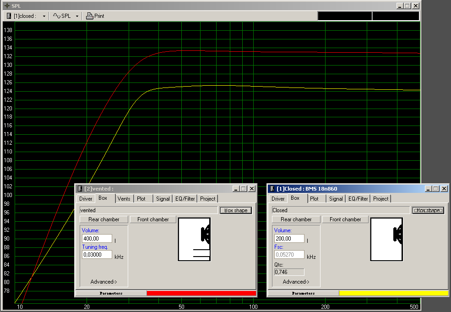Switch to Driver tab in Closed window
Viewport: 451px width, 312px height.
click(x=278, y=198)
